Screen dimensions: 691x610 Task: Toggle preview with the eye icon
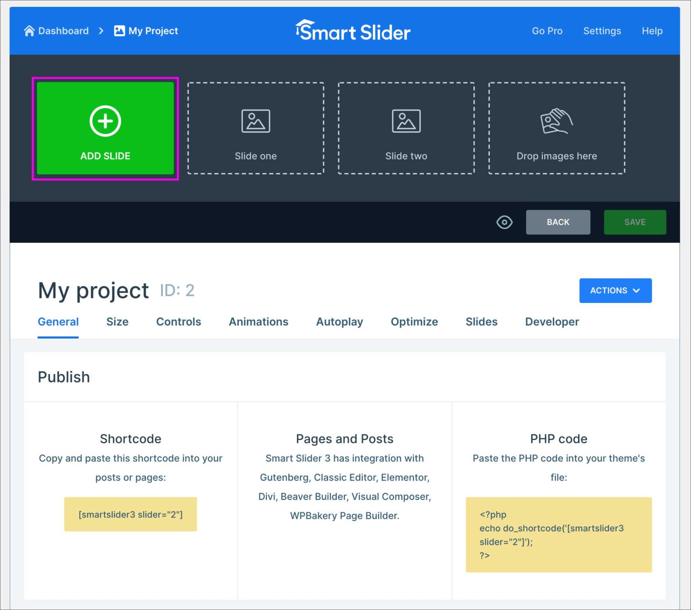click(504, 222)
